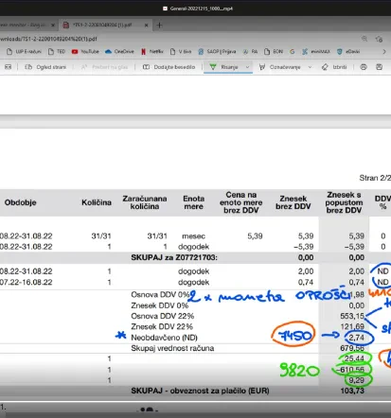The height and width of the screenshot is (418, 391).
Task: Switch to the first browser tab
Action: 27,25
